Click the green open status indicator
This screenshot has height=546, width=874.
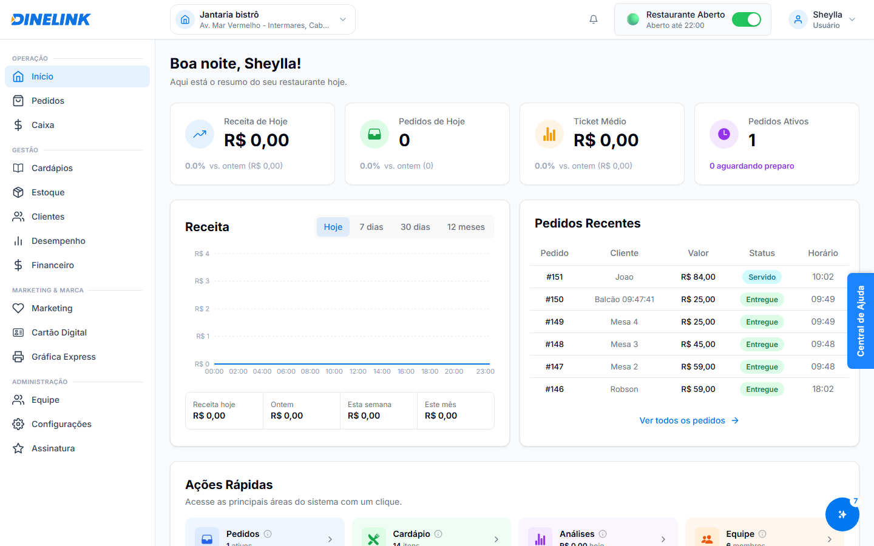click(x=633, y=19)
